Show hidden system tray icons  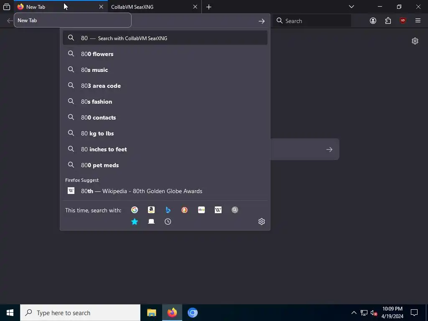click(x=354, y=313)
